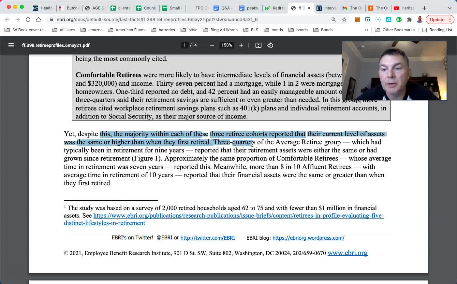This screenshot has width=457, height=284.
Task: Switch to the Heritag YouTube tab
Action: (x=404, y=8)
